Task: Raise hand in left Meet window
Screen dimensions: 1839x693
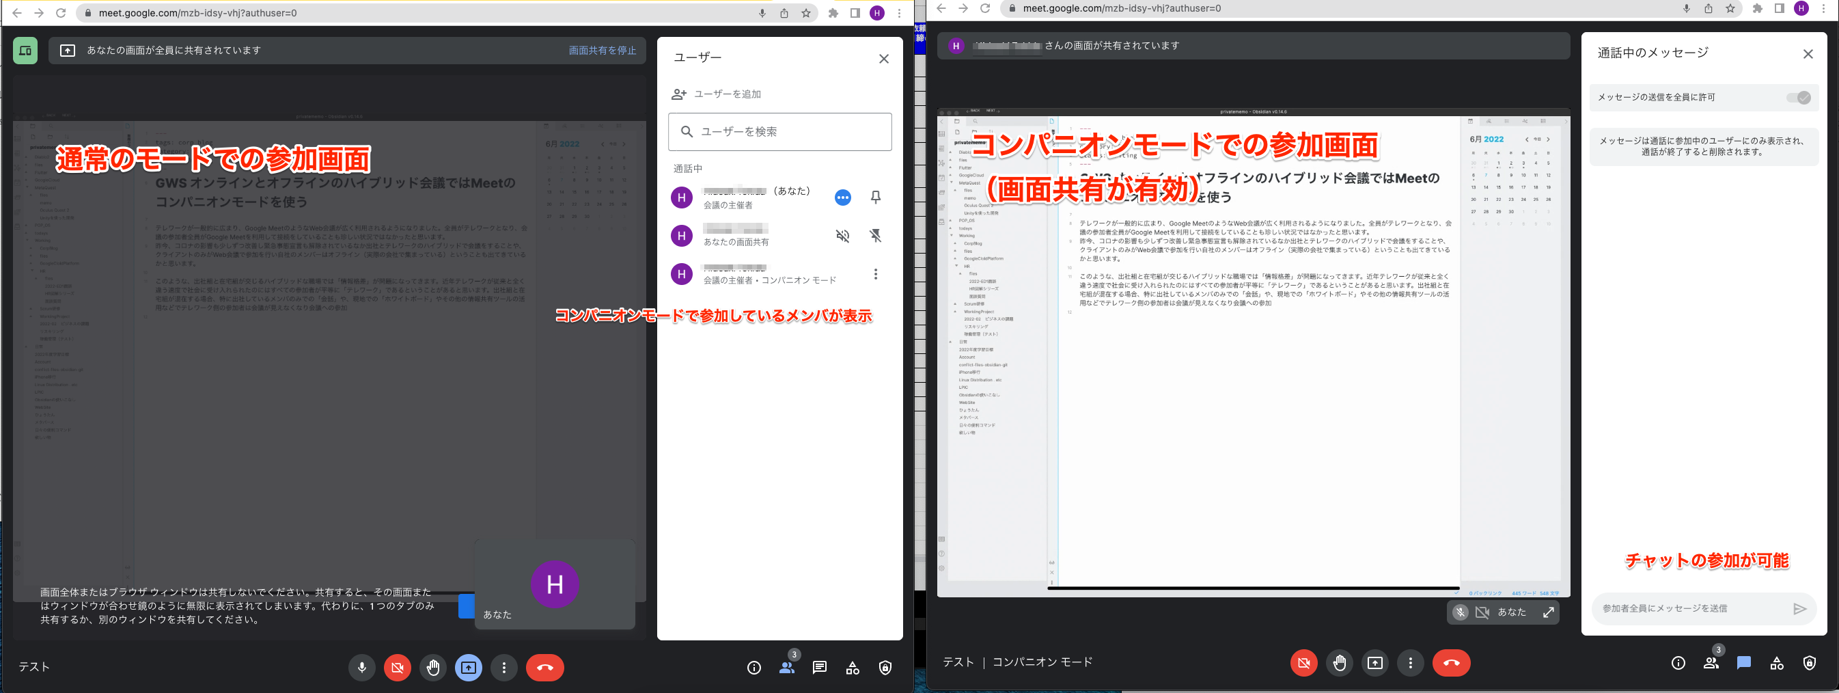Action: (432, 667)
